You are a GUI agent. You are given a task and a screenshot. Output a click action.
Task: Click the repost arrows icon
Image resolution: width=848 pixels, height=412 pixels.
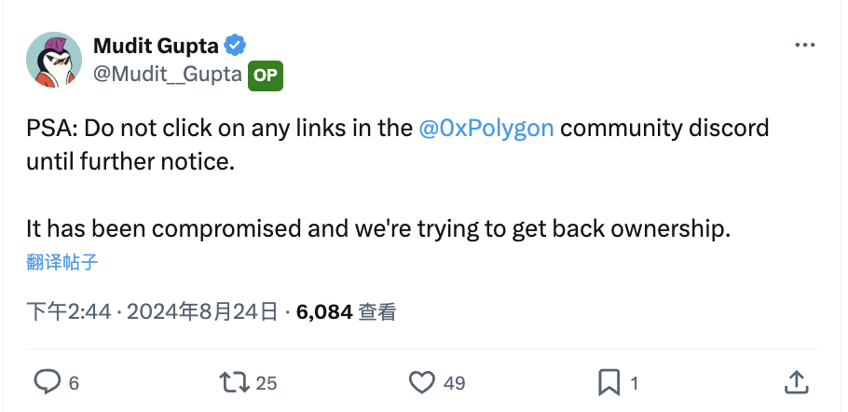pyautogui.click(x=231, y=381)
